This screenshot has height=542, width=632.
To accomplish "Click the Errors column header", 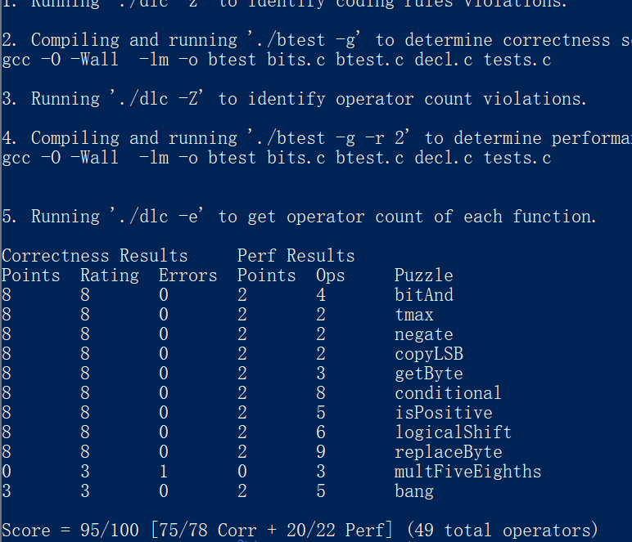I will coord(187,275).
